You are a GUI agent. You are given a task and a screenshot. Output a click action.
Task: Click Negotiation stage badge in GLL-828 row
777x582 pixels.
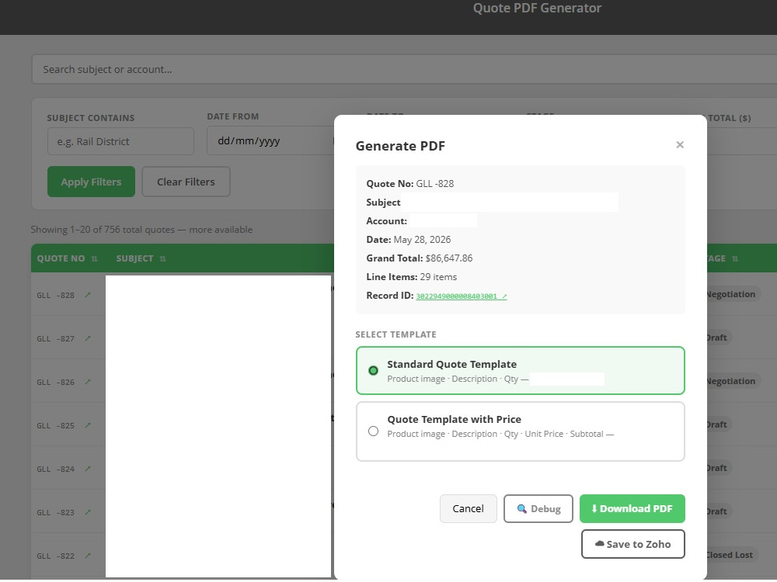[x=734, y=294]
